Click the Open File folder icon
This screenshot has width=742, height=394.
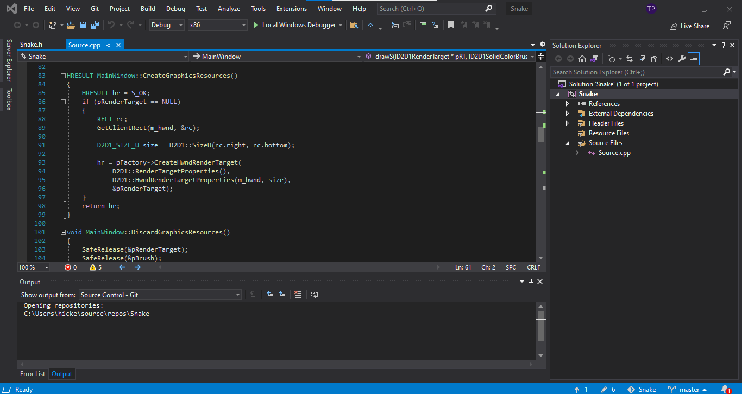(x=71, y=25)
